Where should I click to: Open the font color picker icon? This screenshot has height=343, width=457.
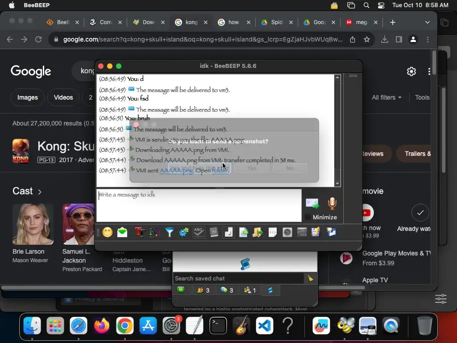[x=154, y=232]
